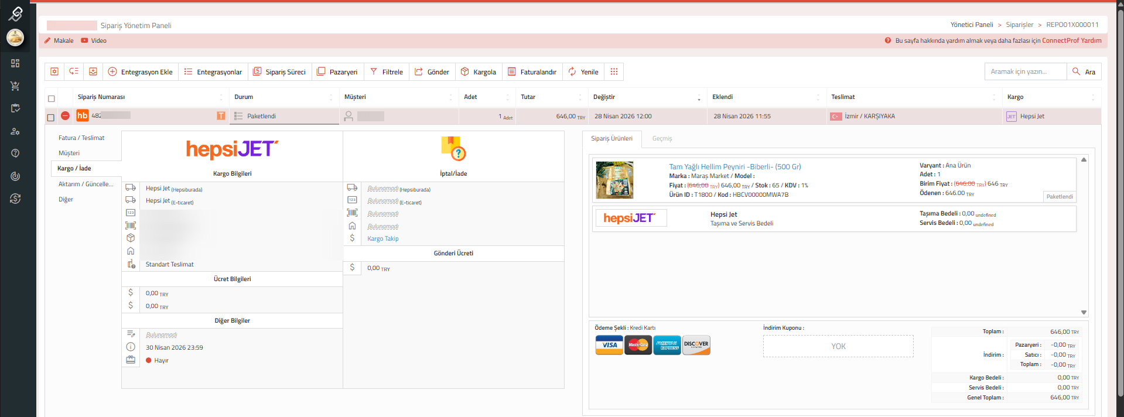The width and height of the screenshot is (1124, 417).
Task: Switch to the Geçmiş tab
Action: tap(662, 139)
